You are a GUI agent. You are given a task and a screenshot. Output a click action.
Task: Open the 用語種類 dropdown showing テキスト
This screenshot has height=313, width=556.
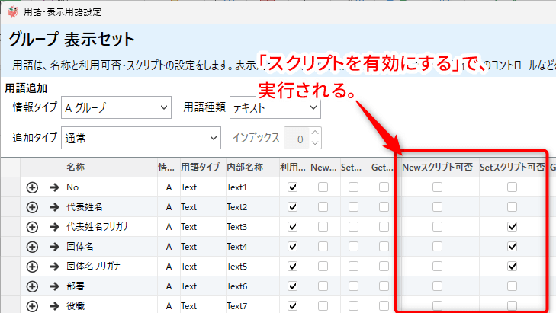coord(275,108)
